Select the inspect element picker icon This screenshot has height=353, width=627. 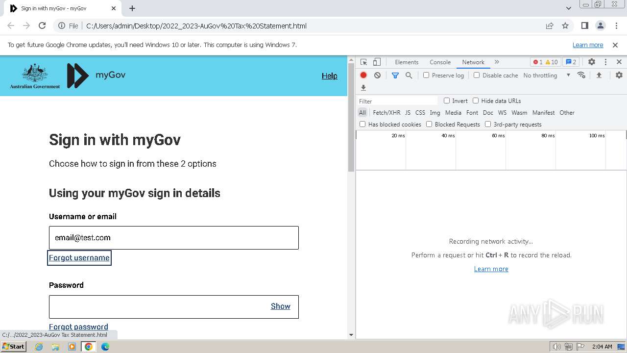363,62
